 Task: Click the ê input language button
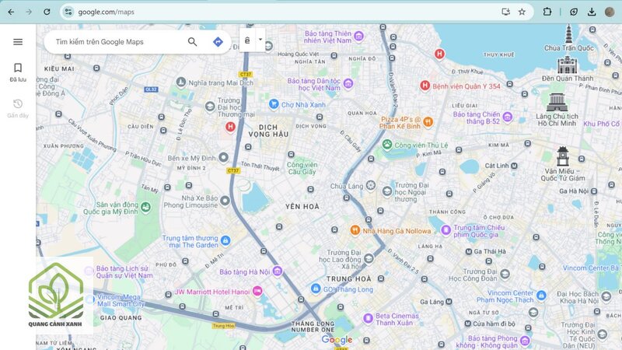pyautogui.click(x=247, y=40)
